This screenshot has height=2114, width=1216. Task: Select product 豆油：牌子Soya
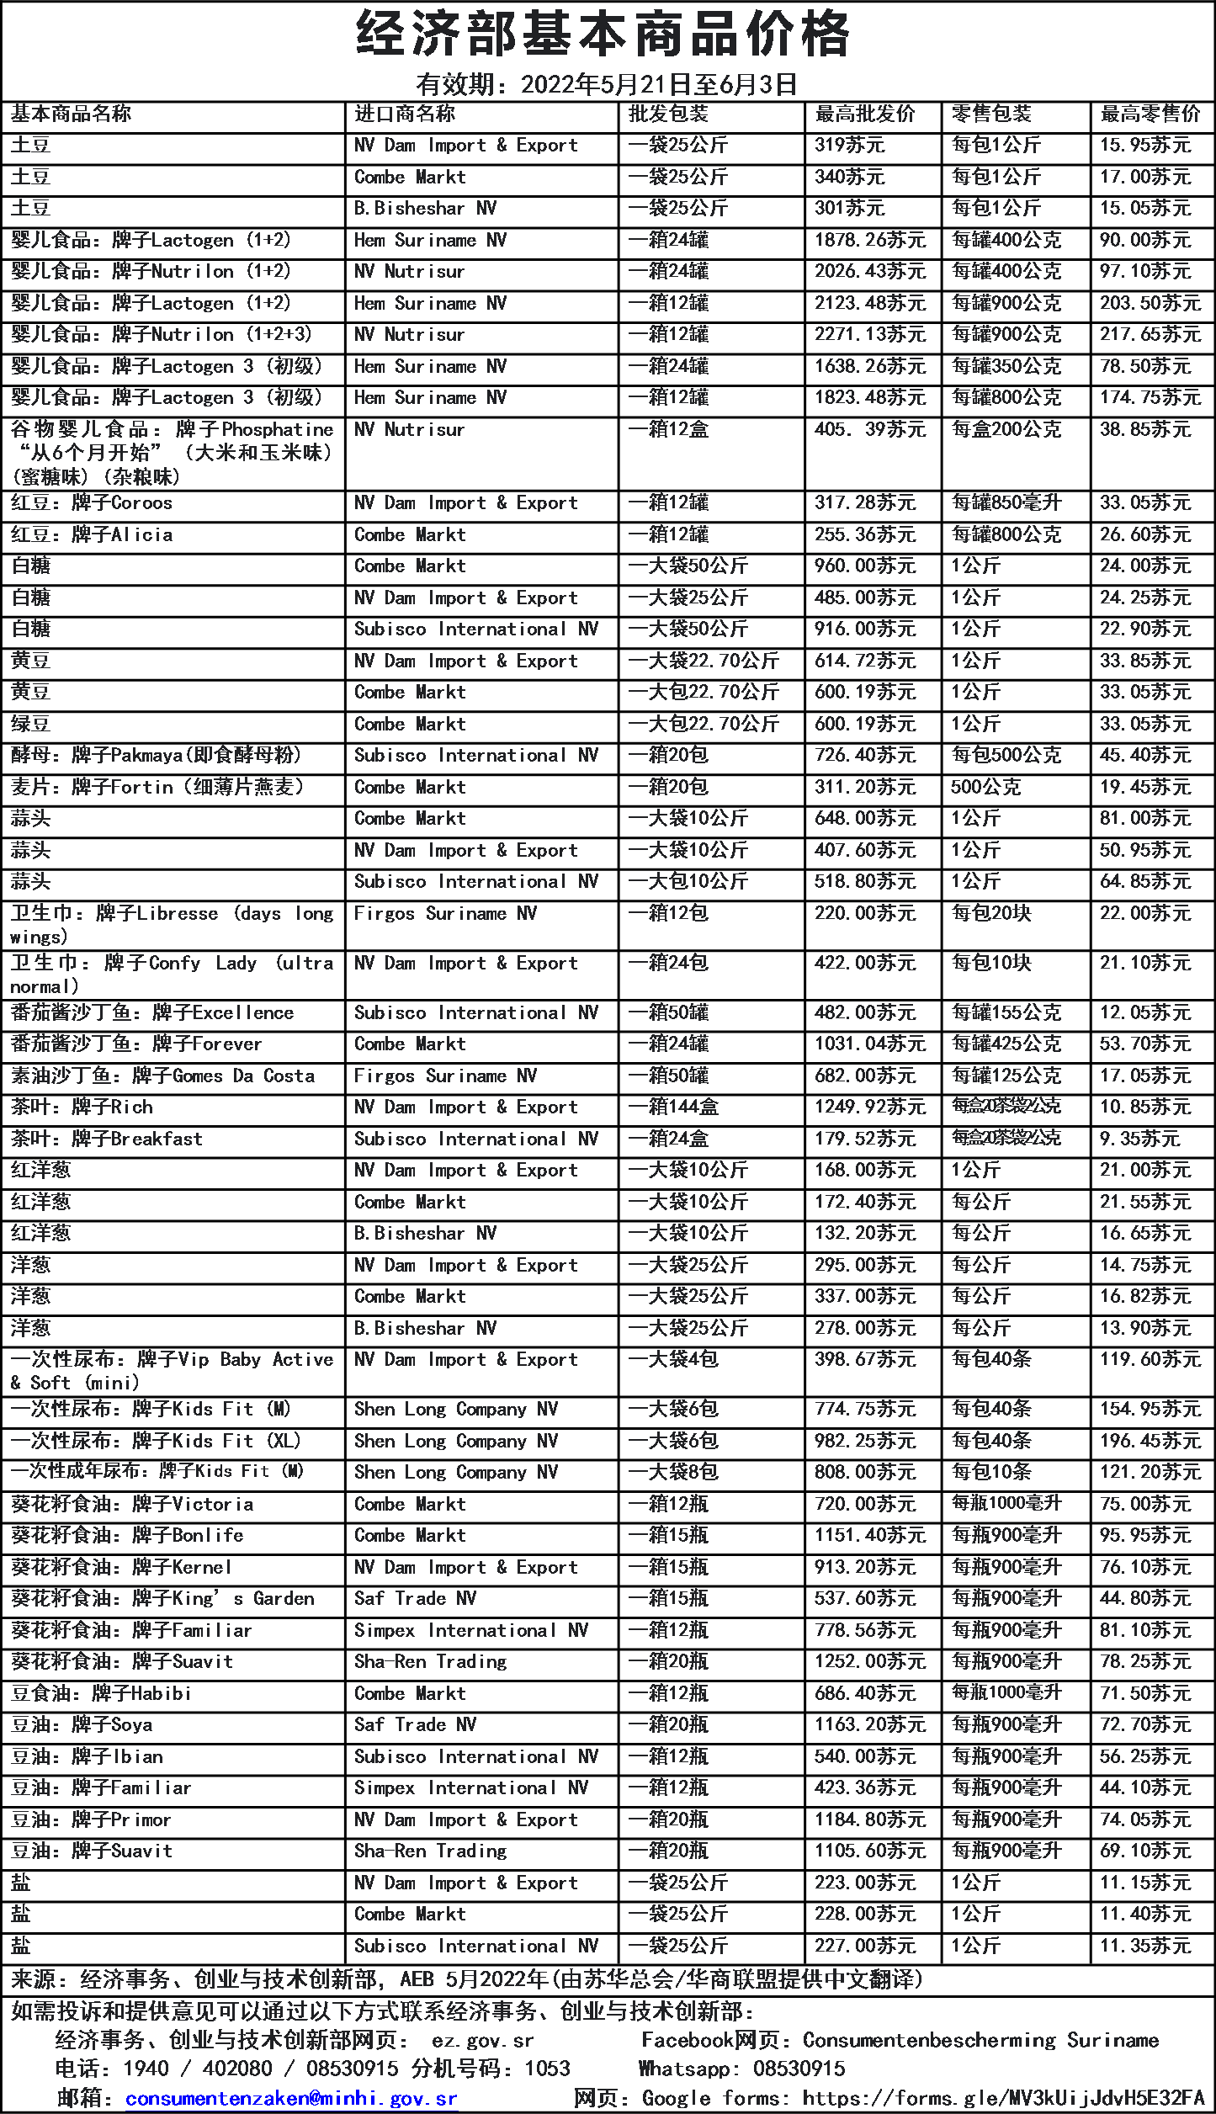coord(82,1724)
